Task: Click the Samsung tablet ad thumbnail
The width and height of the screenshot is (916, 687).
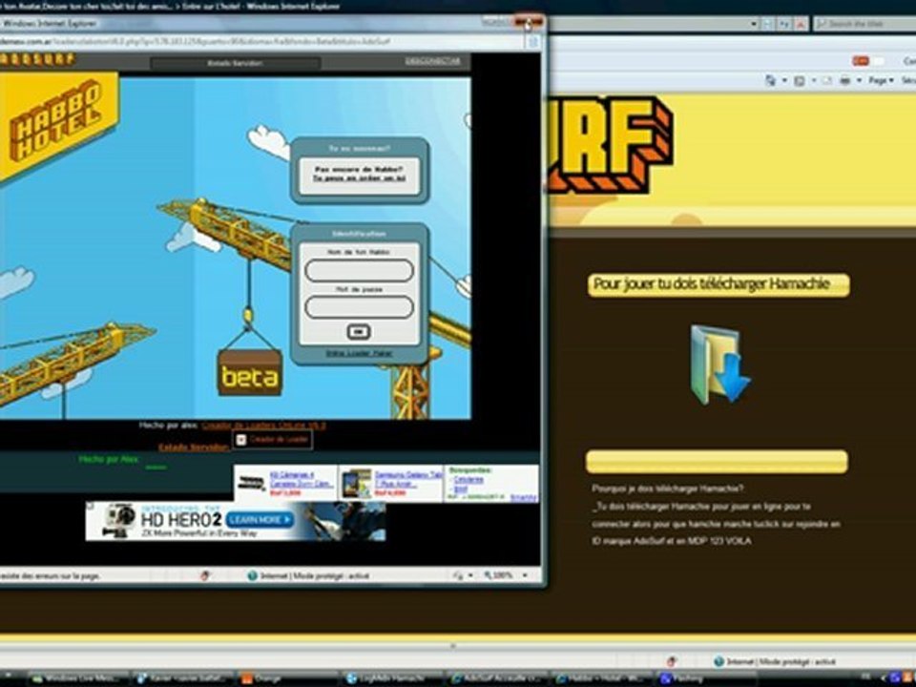Action: tap(357, 483)
